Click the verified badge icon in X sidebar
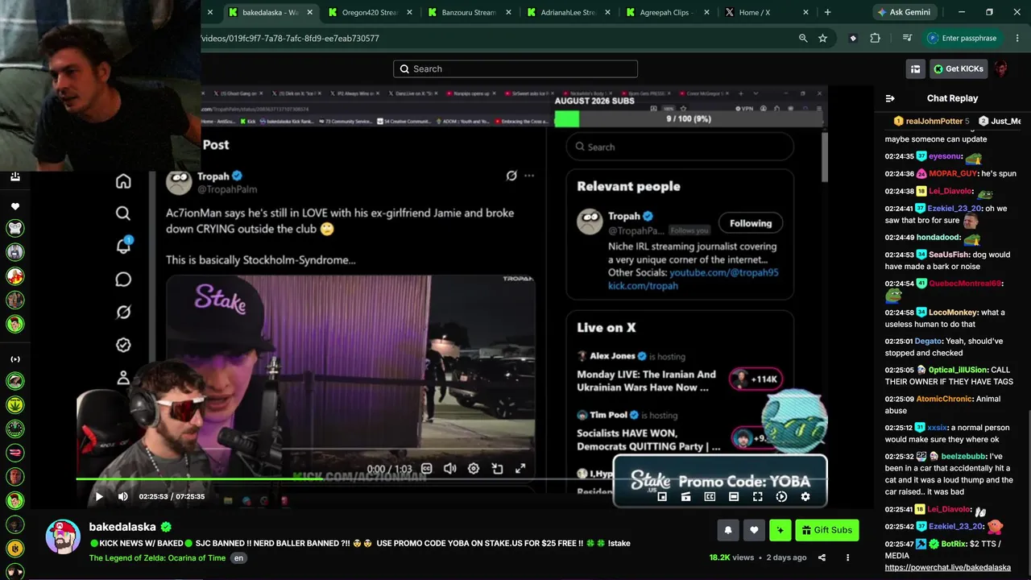The width and height of the screenshot is (1031, 580). tap(123, 345)
